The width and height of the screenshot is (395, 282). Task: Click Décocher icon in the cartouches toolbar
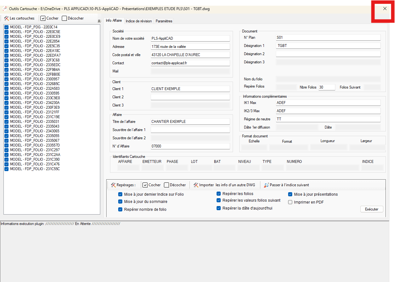[64, 18]
